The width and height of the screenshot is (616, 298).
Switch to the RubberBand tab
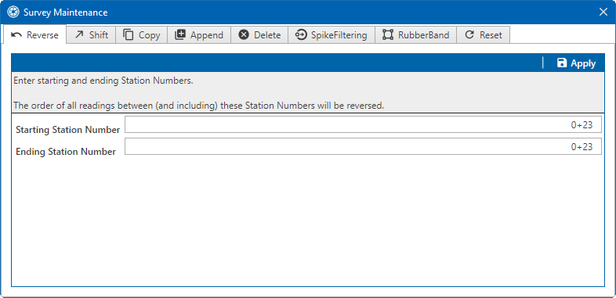click(x=416, y=35)
